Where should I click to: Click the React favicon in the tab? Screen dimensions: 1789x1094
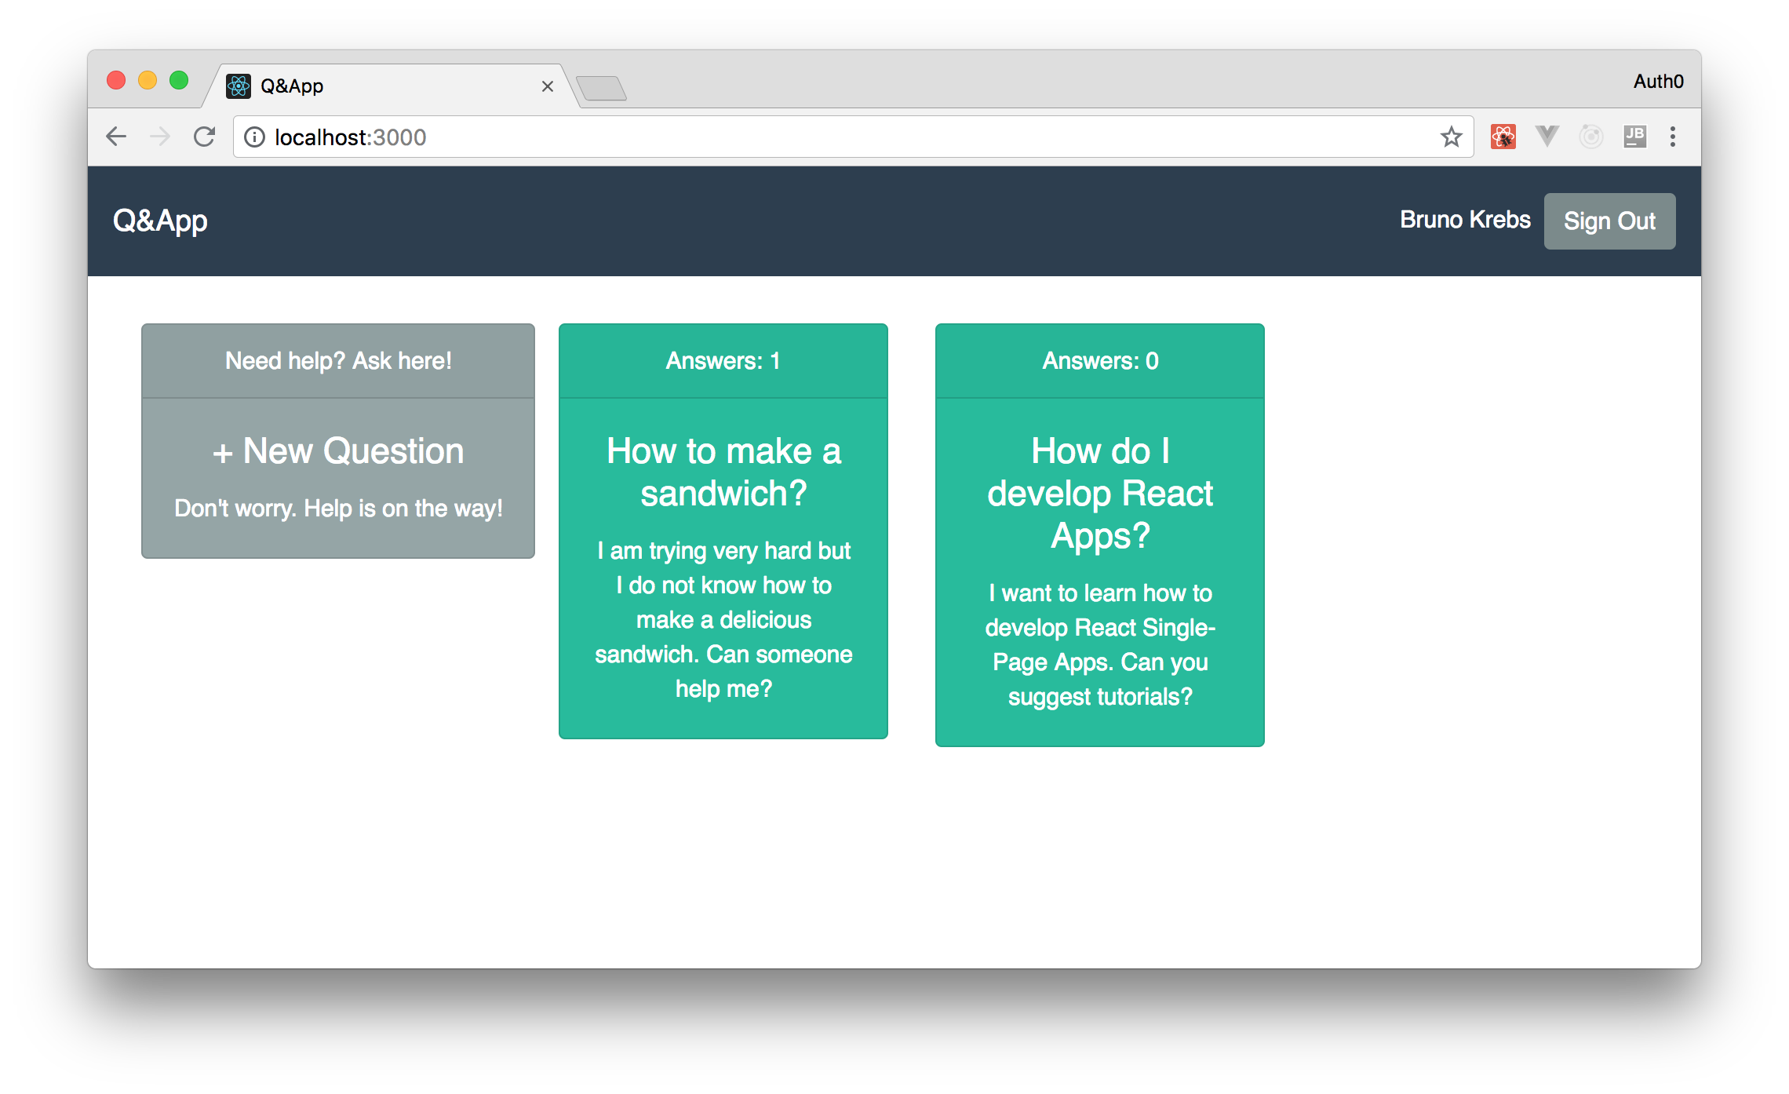(x=238, y=86)
